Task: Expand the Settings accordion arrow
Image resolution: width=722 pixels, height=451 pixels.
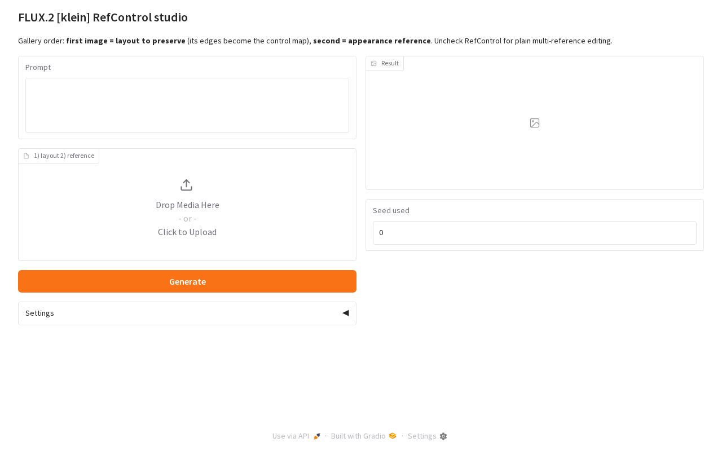Action: point(346,313)
